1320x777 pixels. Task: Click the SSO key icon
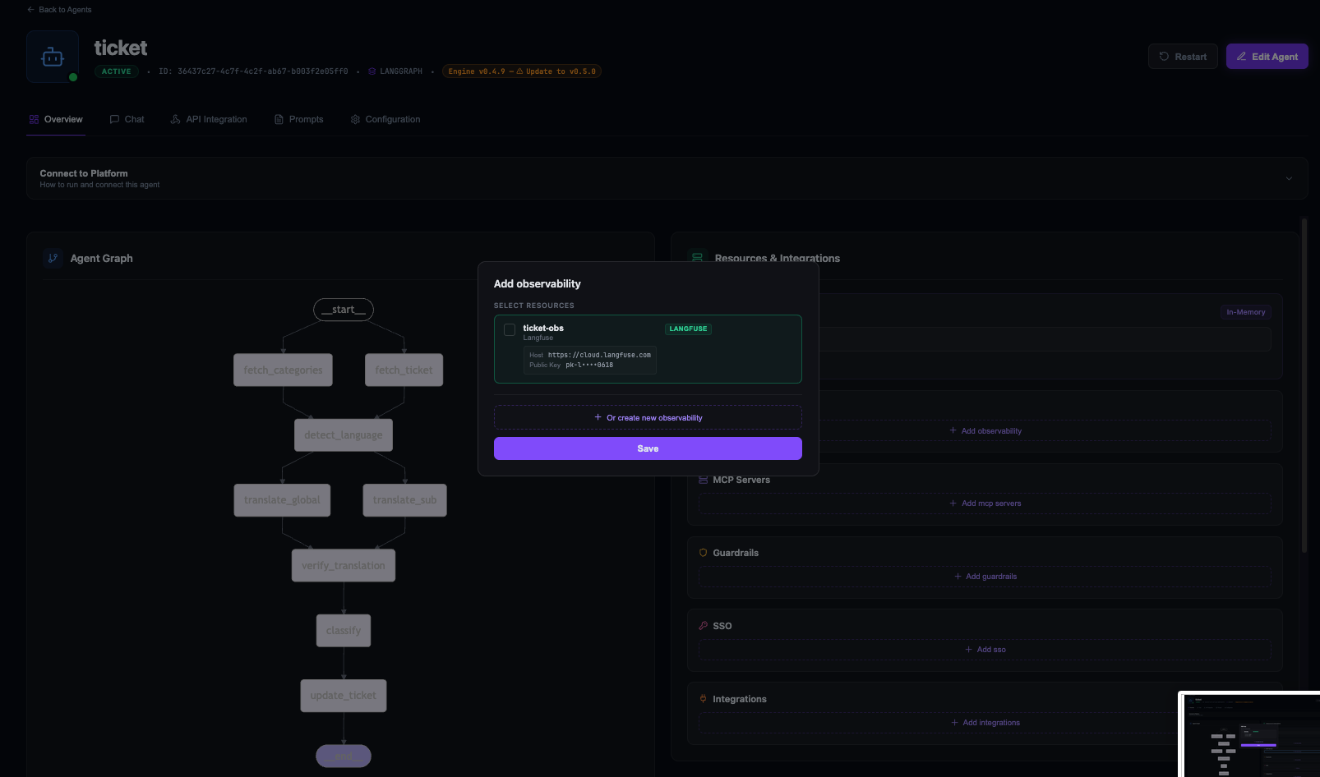click(703, 626)
